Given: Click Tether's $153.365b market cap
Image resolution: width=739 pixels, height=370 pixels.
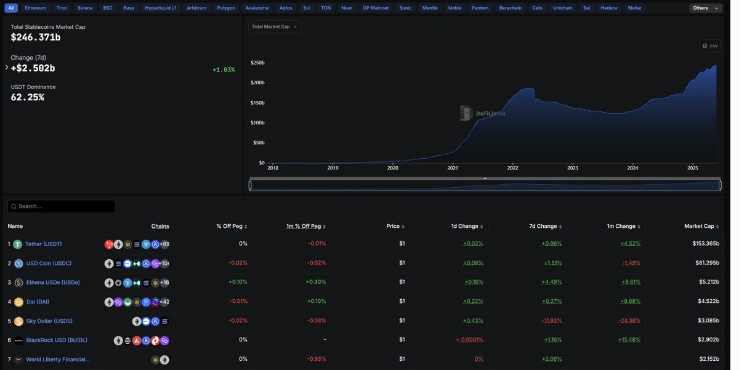Looking at the screenshot, I should (x=706, y=244).
